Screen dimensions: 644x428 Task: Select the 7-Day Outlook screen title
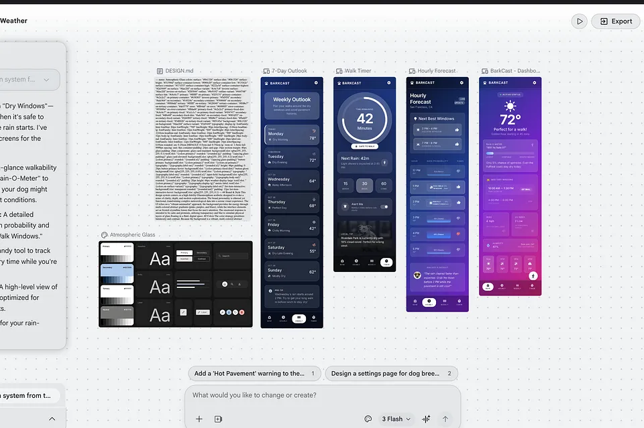pyautogui.click(x=289, y=70)
